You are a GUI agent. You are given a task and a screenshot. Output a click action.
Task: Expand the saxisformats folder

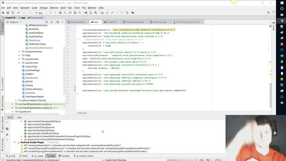click(19, 63)
